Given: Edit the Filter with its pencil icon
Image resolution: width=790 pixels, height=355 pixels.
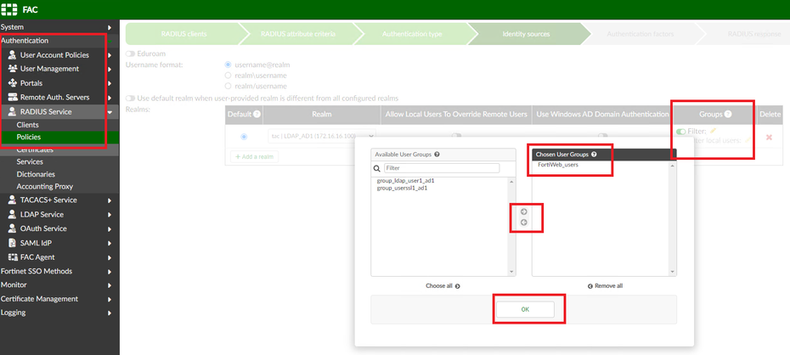Looking at the screenshot, I should (x=713, y=131).
